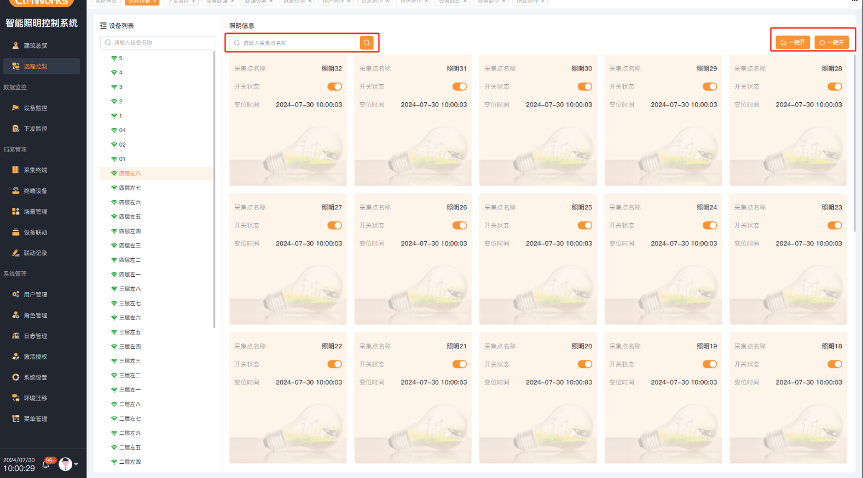Click the wifi icon beside 四层左七
The image size is (863, 478).
[114, 188]
